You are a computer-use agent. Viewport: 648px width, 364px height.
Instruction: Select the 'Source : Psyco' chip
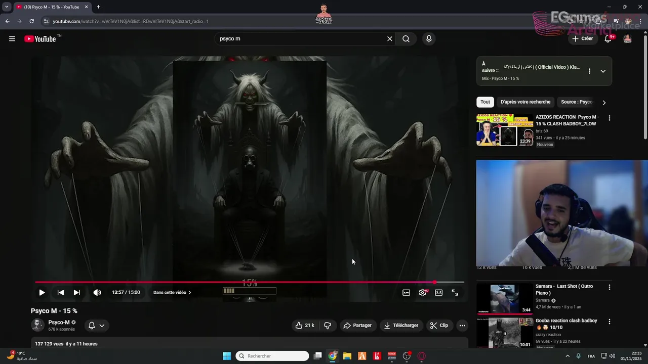[577, 102]
